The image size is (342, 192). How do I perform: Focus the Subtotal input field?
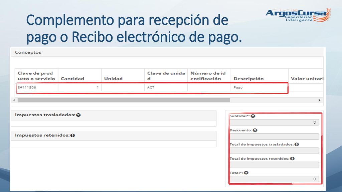(274, 122)
